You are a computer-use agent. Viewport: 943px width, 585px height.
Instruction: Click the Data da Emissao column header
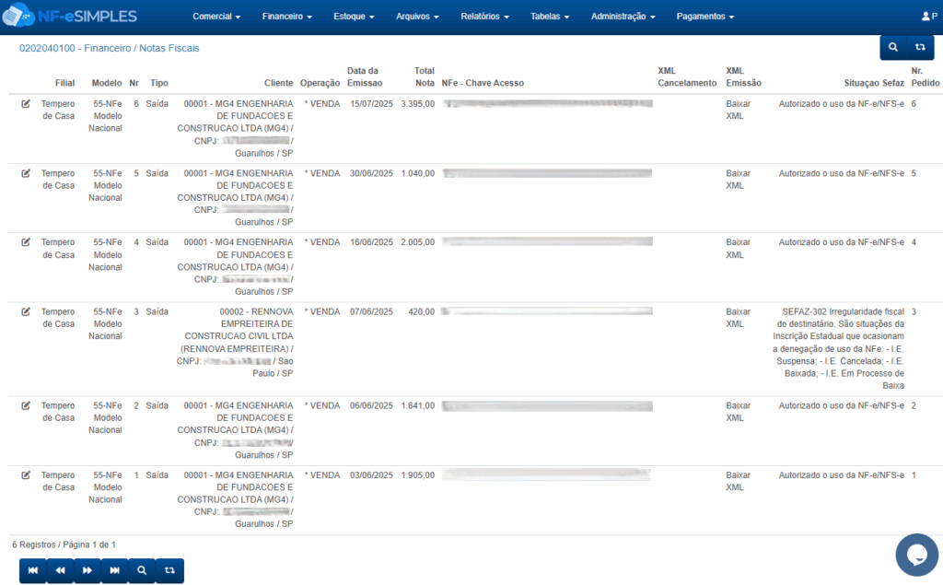(x=365, y=77)
